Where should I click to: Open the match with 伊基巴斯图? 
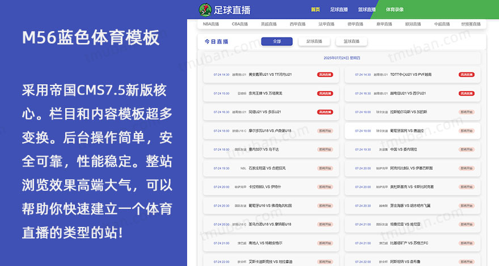click(412, 168)
